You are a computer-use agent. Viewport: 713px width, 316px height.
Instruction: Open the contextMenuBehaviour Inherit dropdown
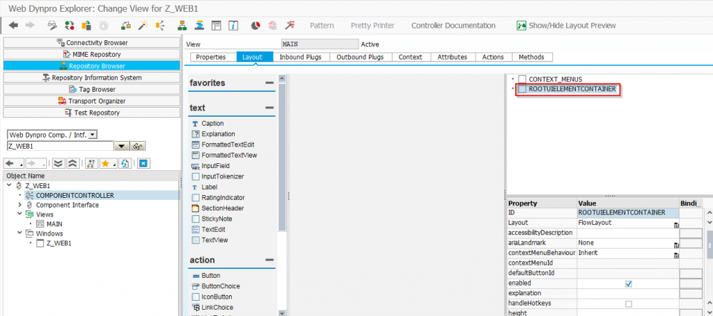[x=676, y=256]
